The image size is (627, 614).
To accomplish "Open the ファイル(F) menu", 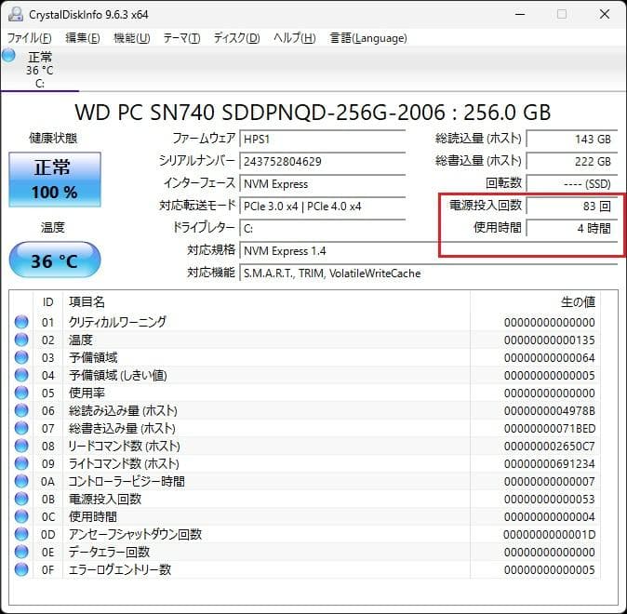I will coord(29,38).
